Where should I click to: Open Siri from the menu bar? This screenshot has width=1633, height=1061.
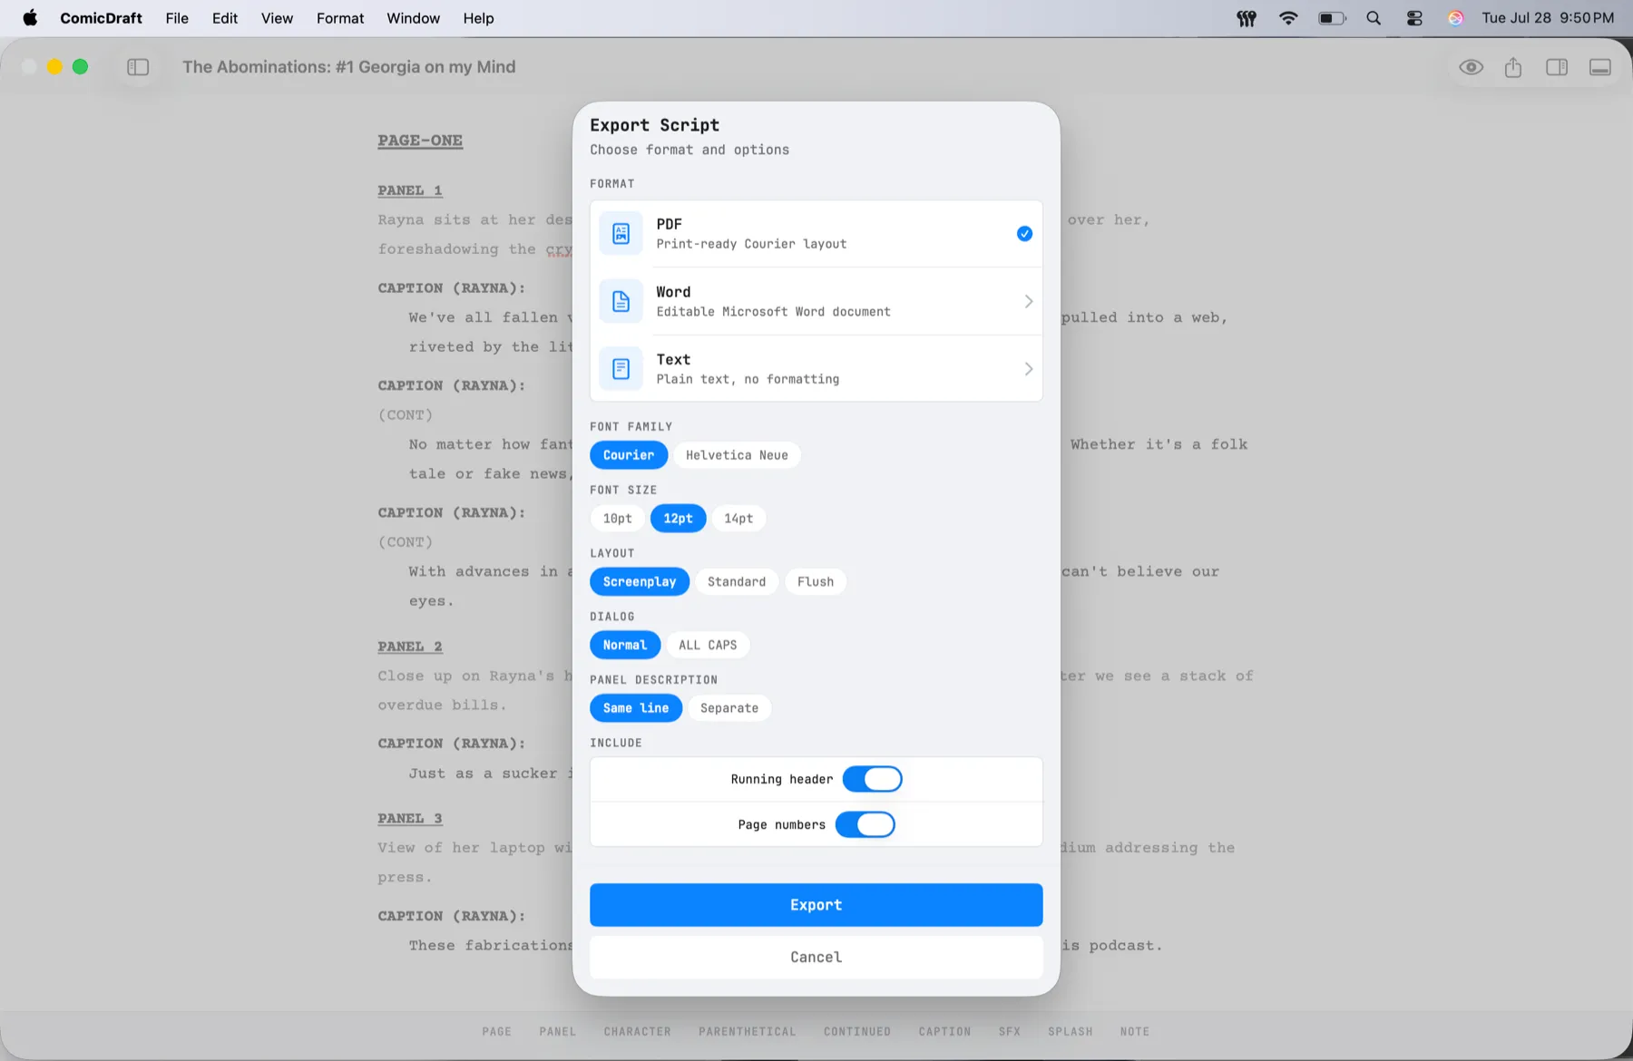(x=1455, y=18)
